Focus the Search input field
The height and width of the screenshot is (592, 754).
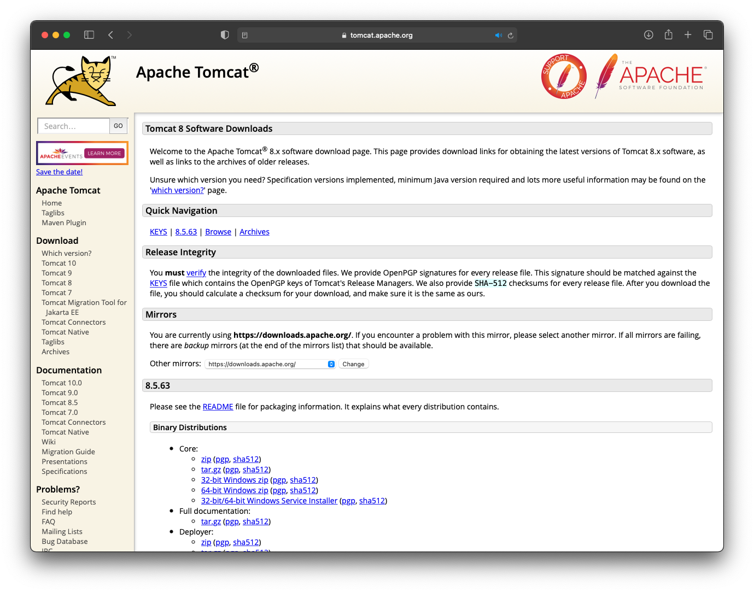click(x=73, y=126)
